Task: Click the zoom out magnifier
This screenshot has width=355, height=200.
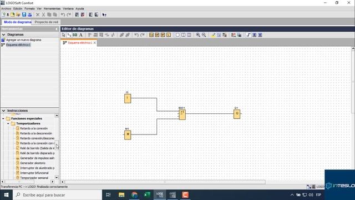Action: tap(204, 35)
